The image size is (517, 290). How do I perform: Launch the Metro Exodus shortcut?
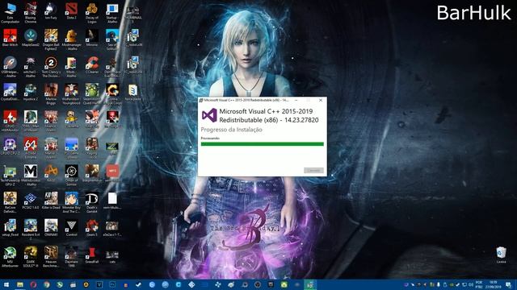[x=31, y=176]
